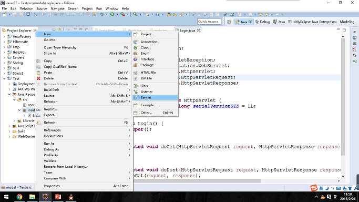Click the Run Last Tool external tools icon
The height and width of the screenshot is (202, 359).
coord(122,14)
